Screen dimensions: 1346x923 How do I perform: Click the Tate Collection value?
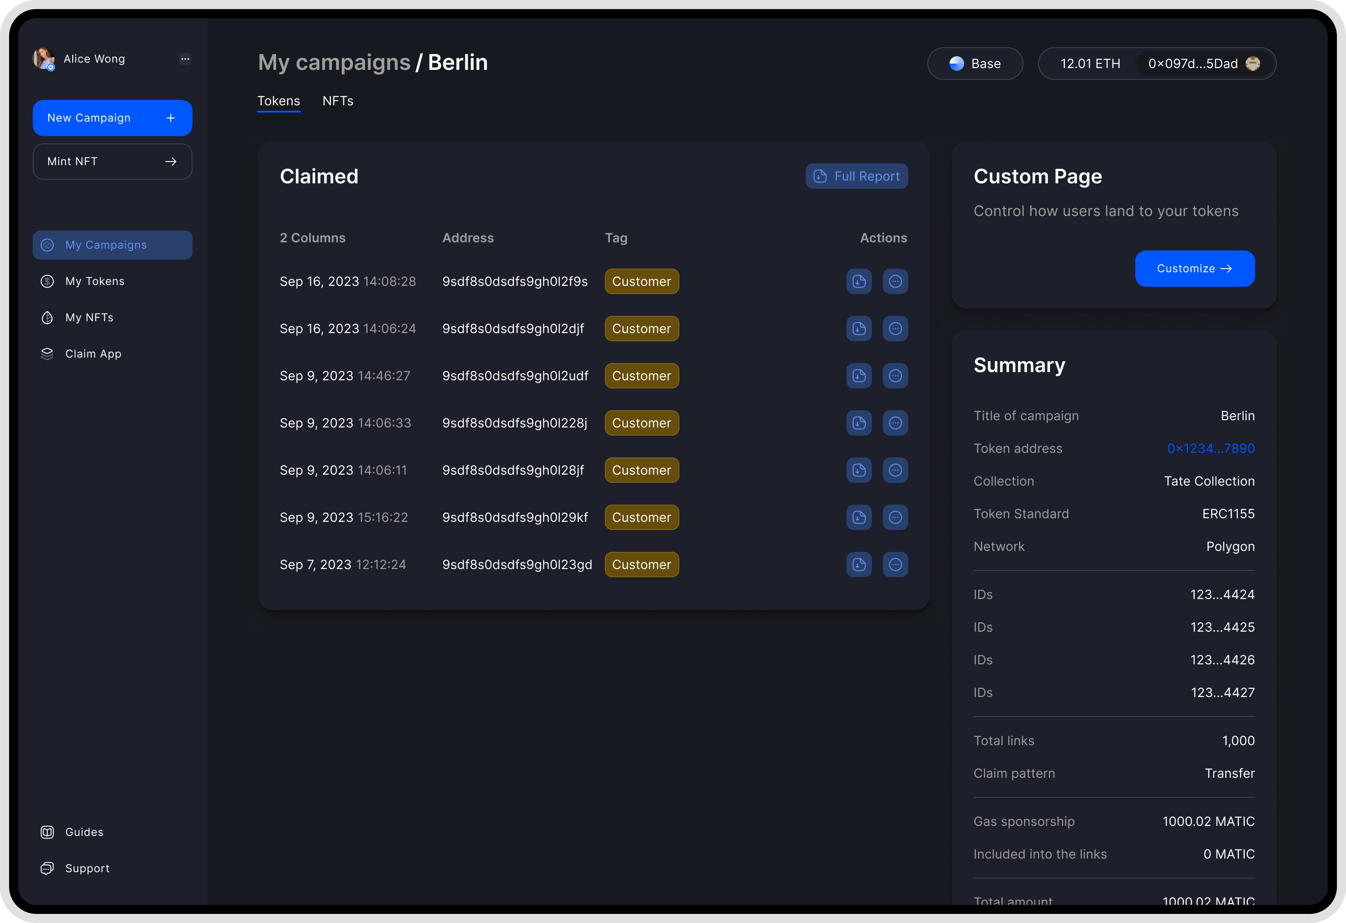(x=1209, y=481)
